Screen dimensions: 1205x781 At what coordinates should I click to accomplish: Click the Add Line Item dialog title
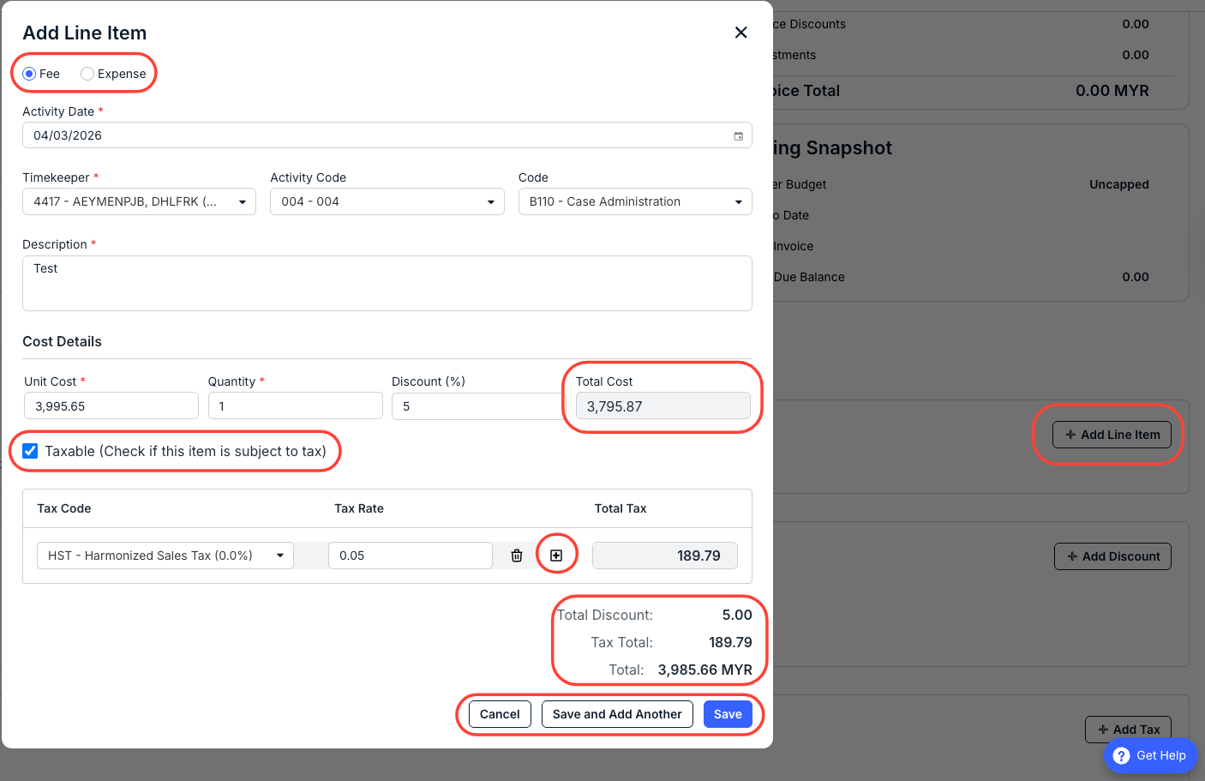(85, 33)
